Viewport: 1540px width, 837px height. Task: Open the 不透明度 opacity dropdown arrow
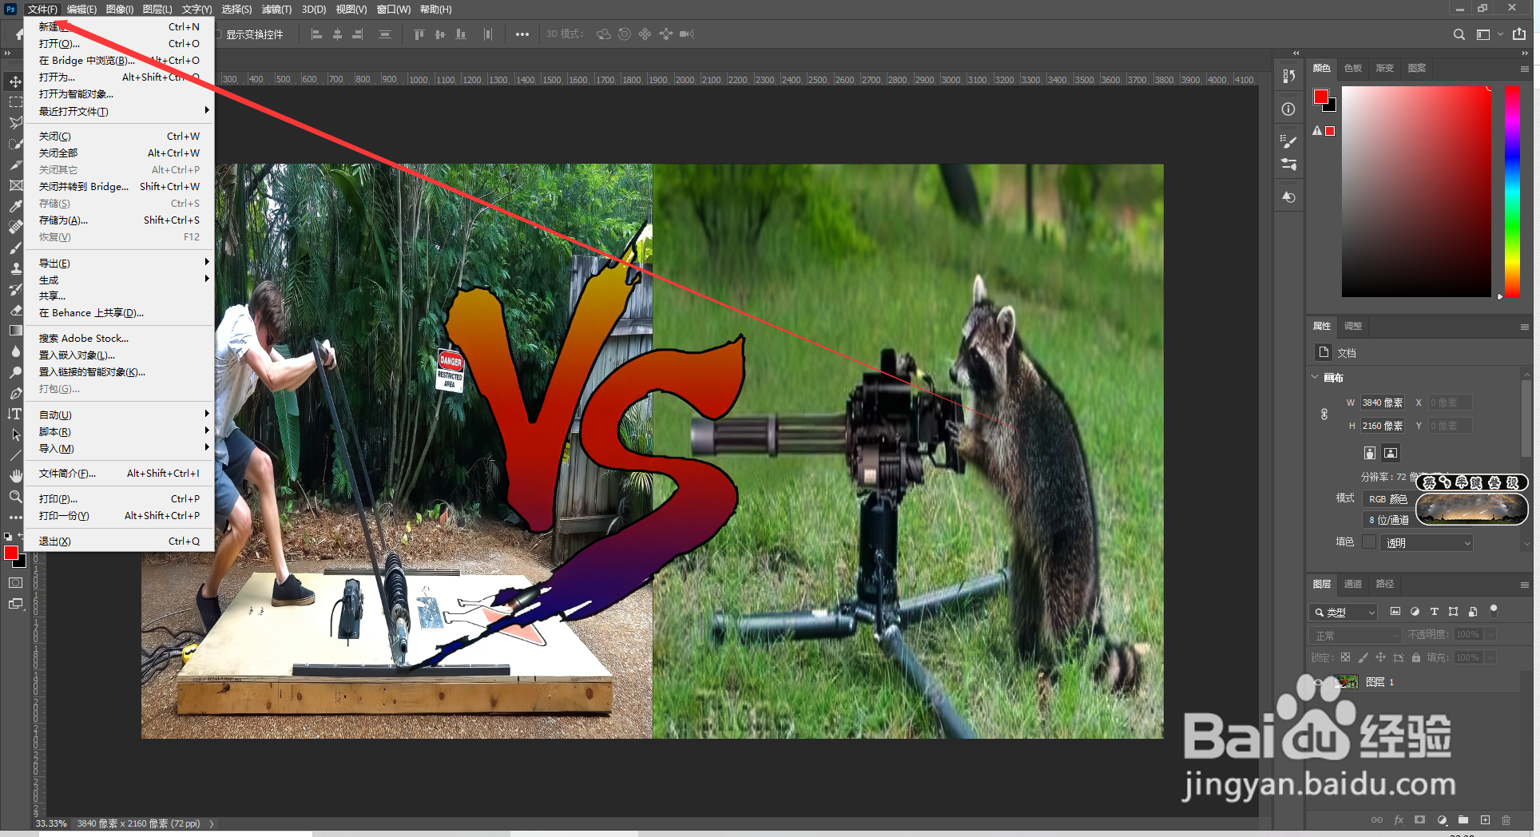(1490, 634)
